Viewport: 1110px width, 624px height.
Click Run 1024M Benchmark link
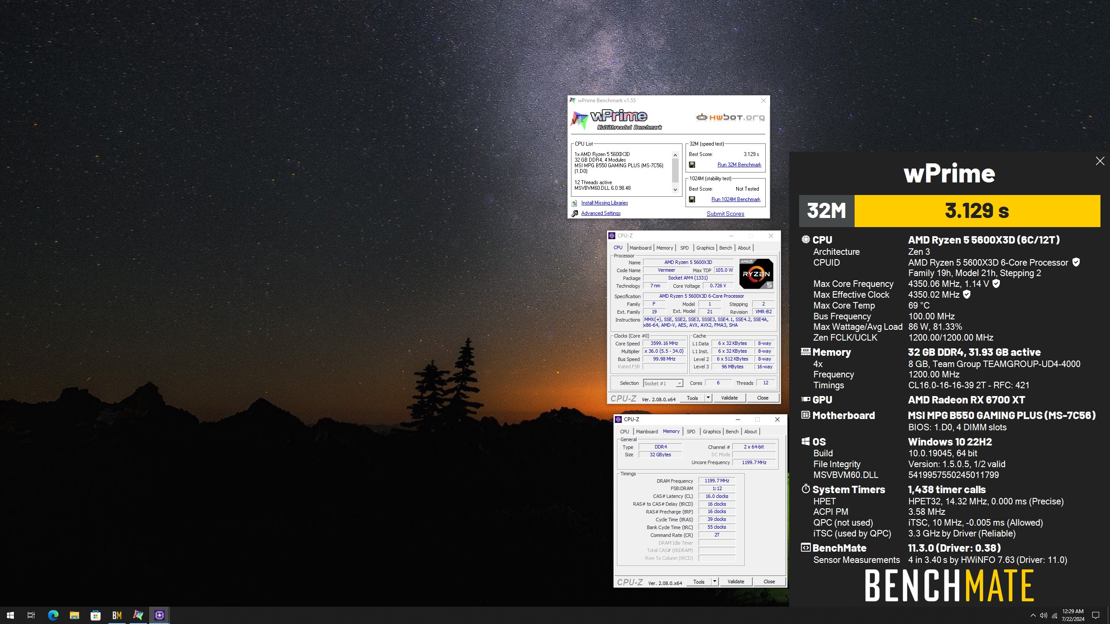click(736, 199)
